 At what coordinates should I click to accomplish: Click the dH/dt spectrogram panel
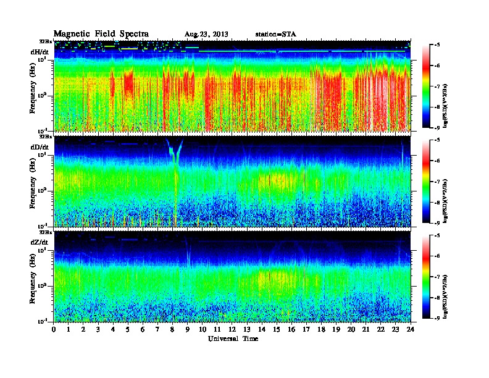point(232,86)
